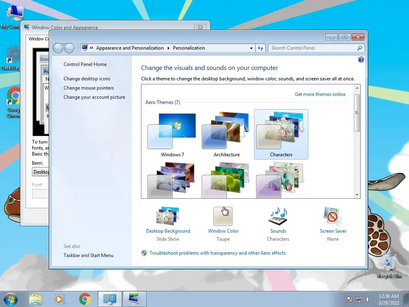Maximize the Personalization window
The width and height of the screenshot is (409, 307).
(x=345, y=37)
